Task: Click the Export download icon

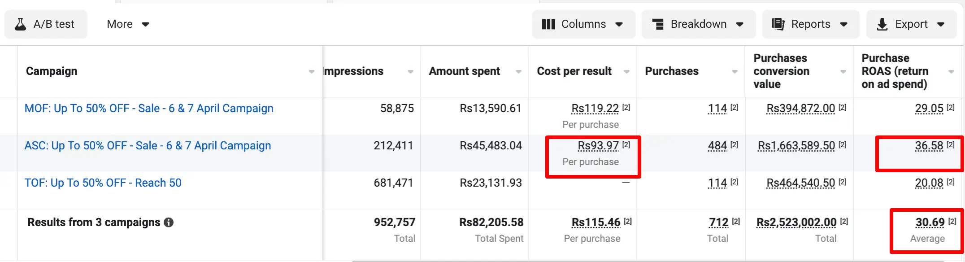Action: pyautogui.click(x=882, y=24)
